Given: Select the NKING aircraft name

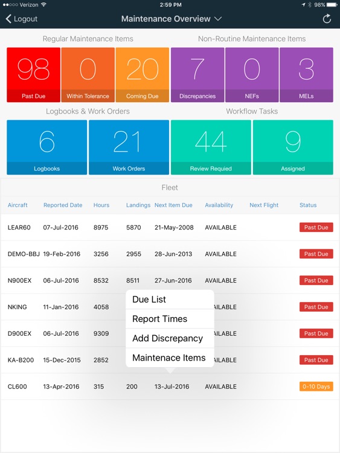Looking at the screenshot, I should point(18,307).
